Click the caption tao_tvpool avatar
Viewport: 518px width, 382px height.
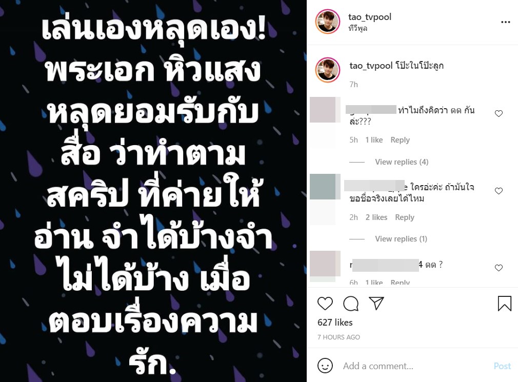pyautogui.click(x=328, y=70)
